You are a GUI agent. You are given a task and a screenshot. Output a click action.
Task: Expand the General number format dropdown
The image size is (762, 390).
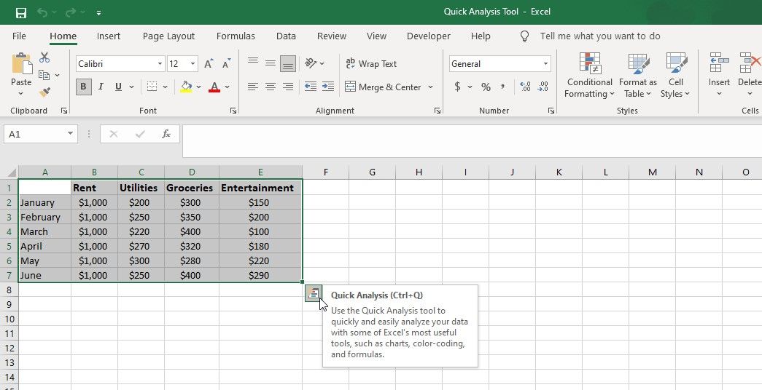(x=545, y=64)
